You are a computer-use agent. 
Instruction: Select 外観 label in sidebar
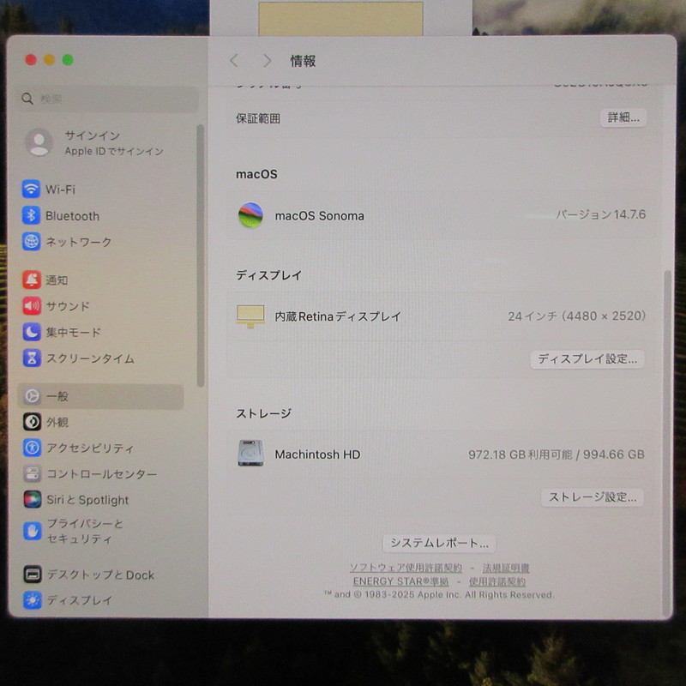click(x=57, y=422)
